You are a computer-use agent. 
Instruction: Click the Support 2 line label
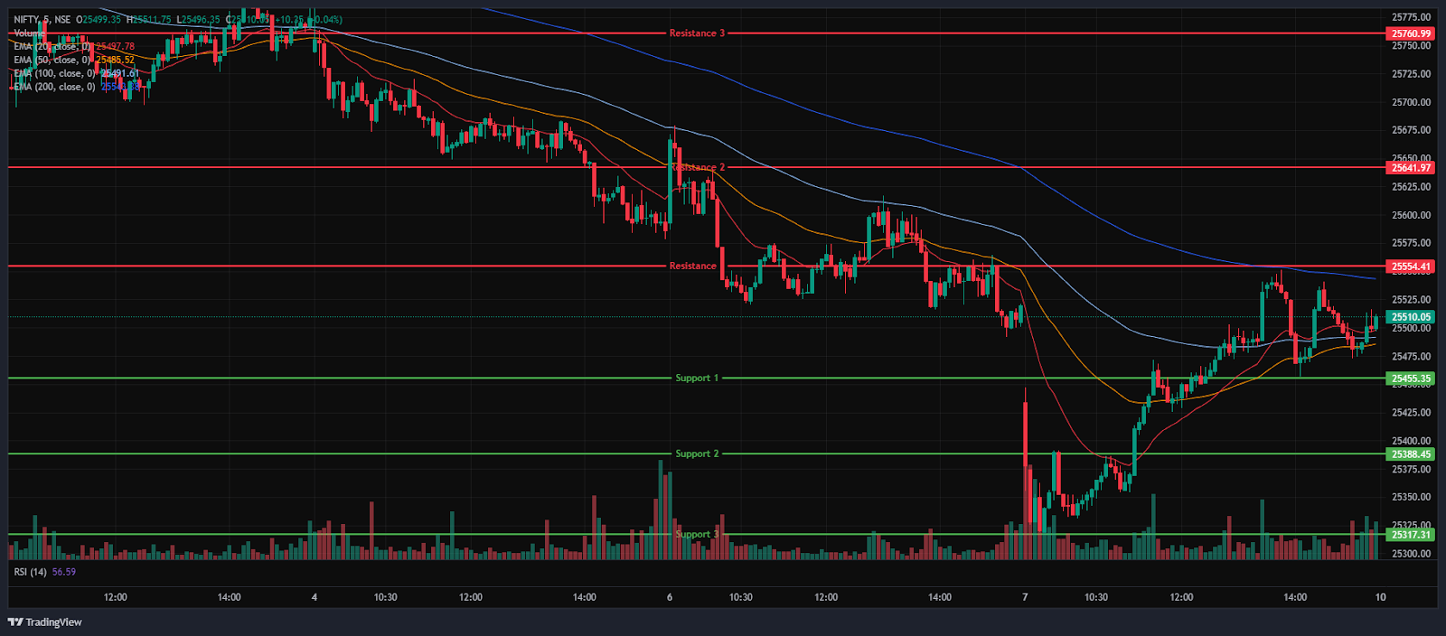click(x=697, y=454)
